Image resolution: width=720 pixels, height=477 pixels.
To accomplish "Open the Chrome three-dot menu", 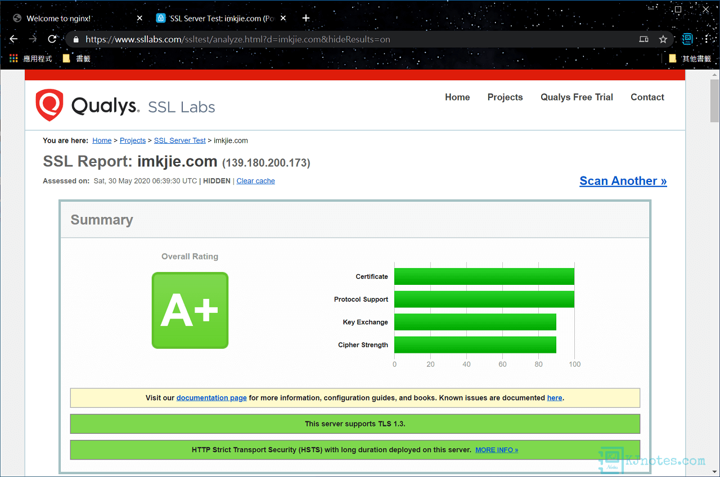I will click(x=706, y=39).
